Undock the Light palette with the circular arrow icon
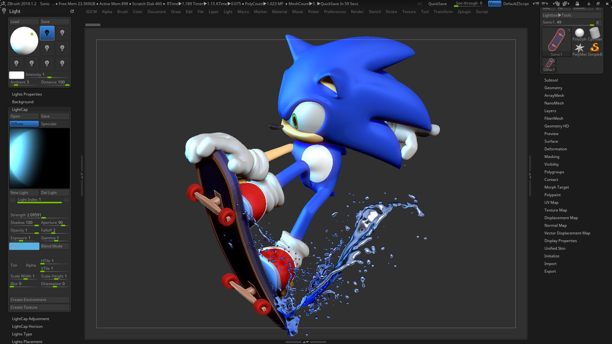The height and width of the screenshot is (344, 612). pyautogui.click(x=72, y=11)
